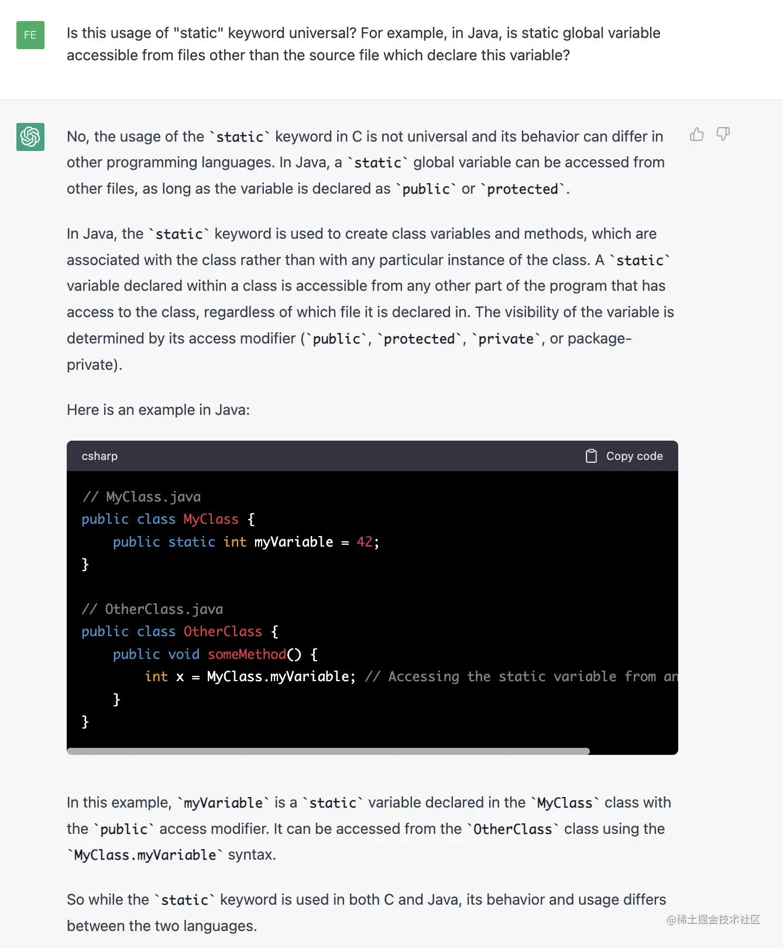Click the "// MyClass.java" comment line
Screen dimensions: 783x948
[142, 497]
